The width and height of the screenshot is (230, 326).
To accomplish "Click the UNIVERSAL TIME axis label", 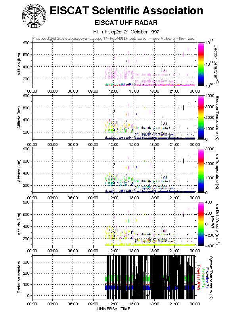I will (x=114, y=309).
